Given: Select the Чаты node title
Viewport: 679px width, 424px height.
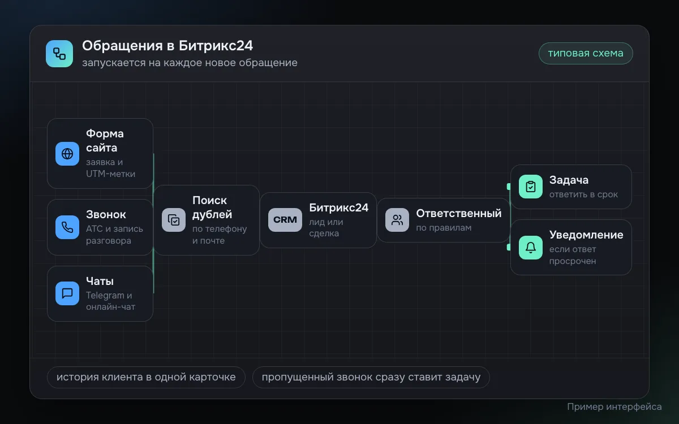Looking at the screenshot, I should coord(100,281).
